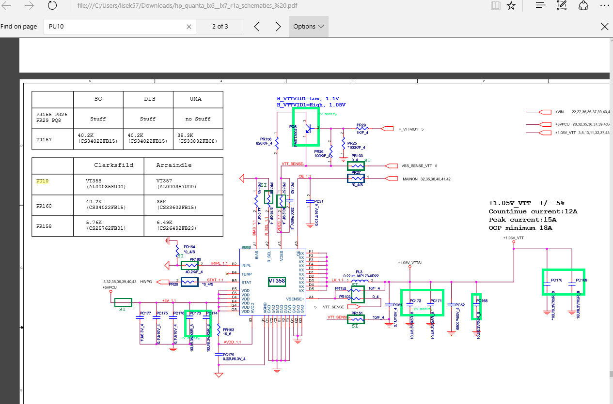Click the H_VTTVID1=High, 1.05V note
The width and height of the screenshot is (613, 404).
311,105
